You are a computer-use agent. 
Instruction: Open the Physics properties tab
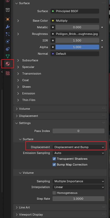click(7, 42)
